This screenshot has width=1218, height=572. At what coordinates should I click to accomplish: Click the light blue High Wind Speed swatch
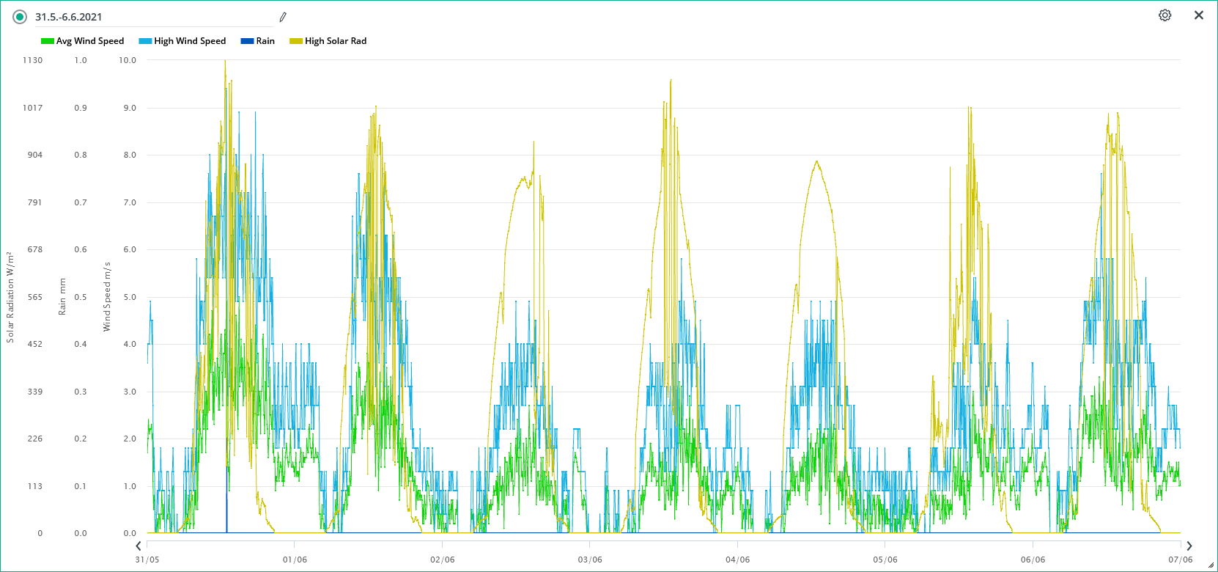coord(145,41)
